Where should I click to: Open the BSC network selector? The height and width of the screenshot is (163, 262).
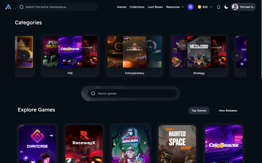pyautogui.click(x=205, y=7)
